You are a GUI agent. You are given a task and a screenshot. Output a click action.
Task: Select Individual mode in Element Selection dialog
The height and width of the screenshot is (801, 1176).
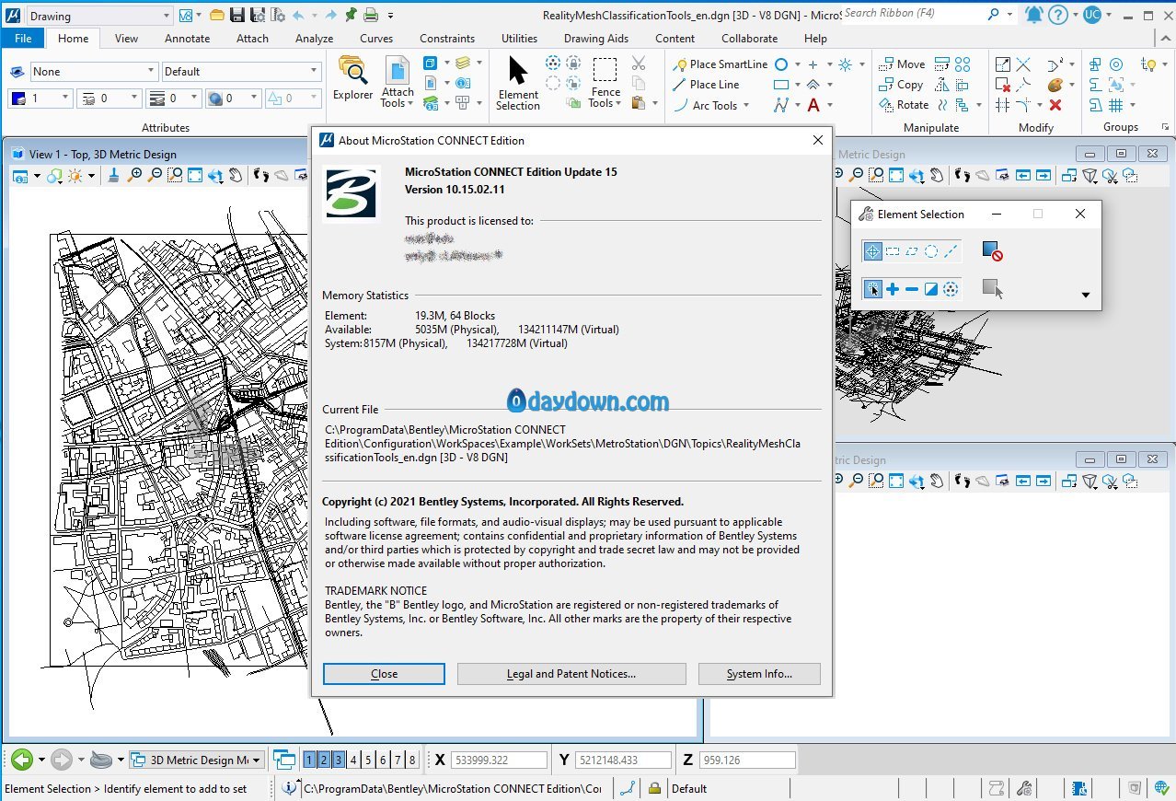(872, 250)
